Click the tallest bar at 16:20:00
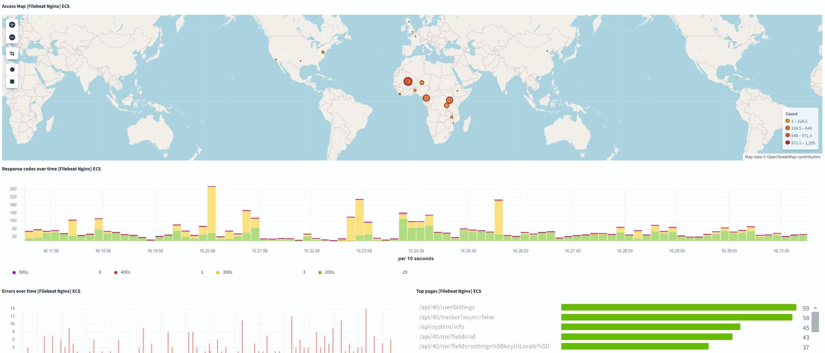The image size is (825, 353). coord(212,210)
